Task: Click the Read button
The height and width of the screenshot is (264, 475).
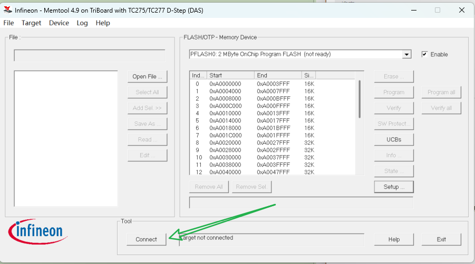Action: click(x=147, y=139)
